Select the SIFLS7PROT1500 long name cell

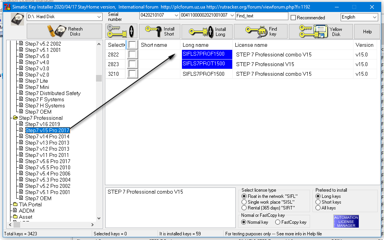[x=207, y=64]
